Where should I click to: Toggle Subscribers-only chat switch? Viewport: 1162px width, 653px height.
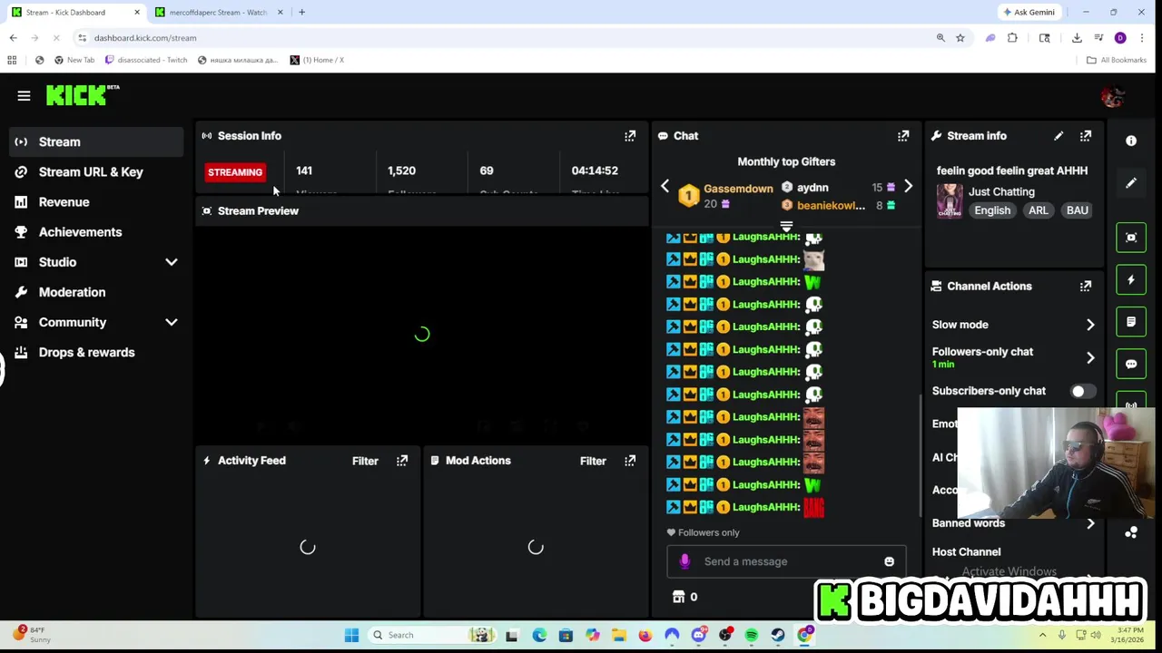pos(1081,391)
